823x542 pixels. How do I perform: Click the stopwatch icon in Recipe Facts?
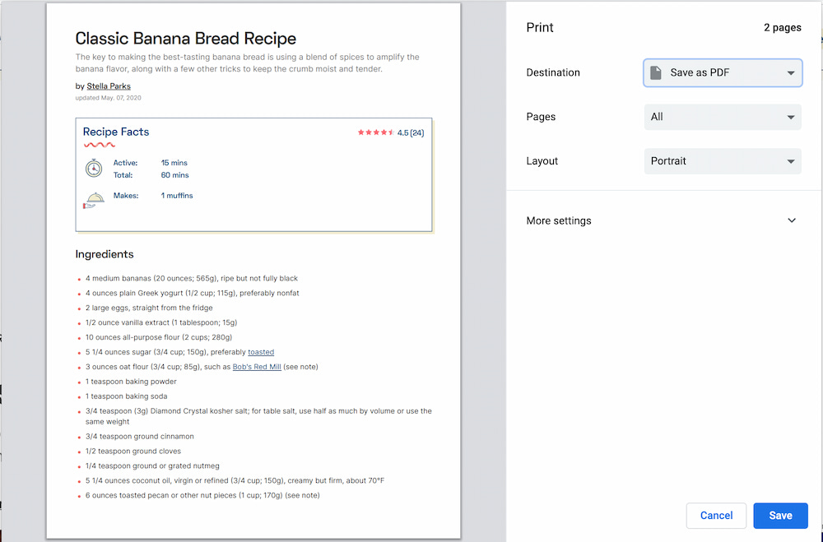click(x=95, y=169)
